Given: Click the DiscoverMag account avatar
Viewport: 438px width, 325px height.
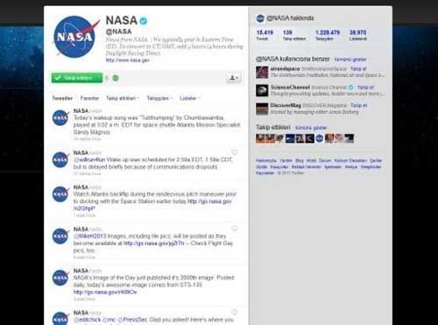Looking at the screenshot, I should point(262,109).
